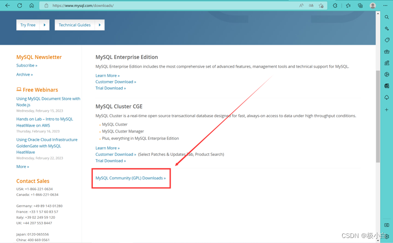The width and height of the screenshot is (393, 243).
Task: Open Hands on Lab HeatWave on AWS webinar
Action: (x=45, y=122)
